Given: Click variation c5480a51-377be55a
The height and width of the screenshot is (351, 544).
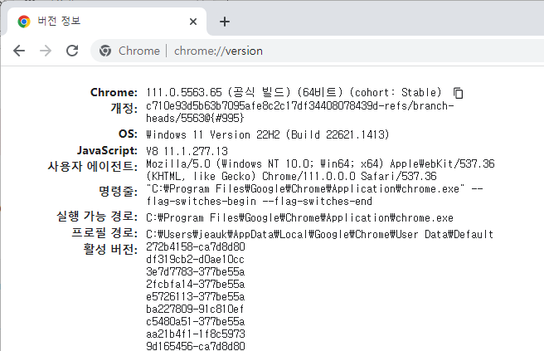Looking at the screenshot, I should (x=196, y=321).
